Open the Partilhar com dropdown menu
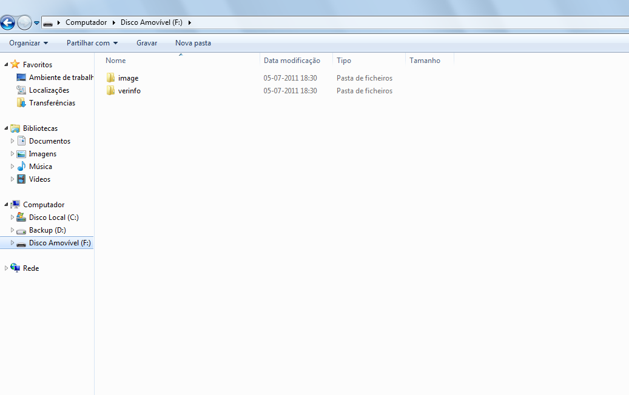Image resolution: width=629 pixels, height=395 pixels. 92,43
